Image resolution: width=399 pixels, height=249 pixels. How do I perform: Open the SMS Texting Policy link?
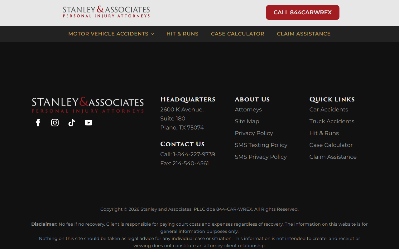click(261, 145)
